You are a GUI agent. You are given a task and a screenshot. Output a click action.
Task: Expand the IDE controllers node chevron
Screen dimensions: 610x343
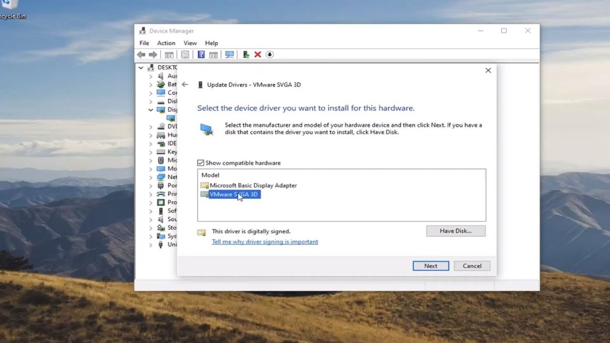point(151,143)
